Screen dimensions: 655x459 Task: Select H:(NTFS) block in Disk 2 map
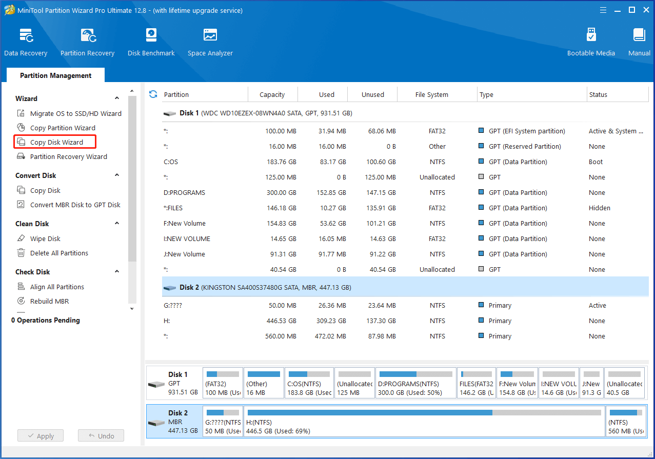[x=424, y=421]
